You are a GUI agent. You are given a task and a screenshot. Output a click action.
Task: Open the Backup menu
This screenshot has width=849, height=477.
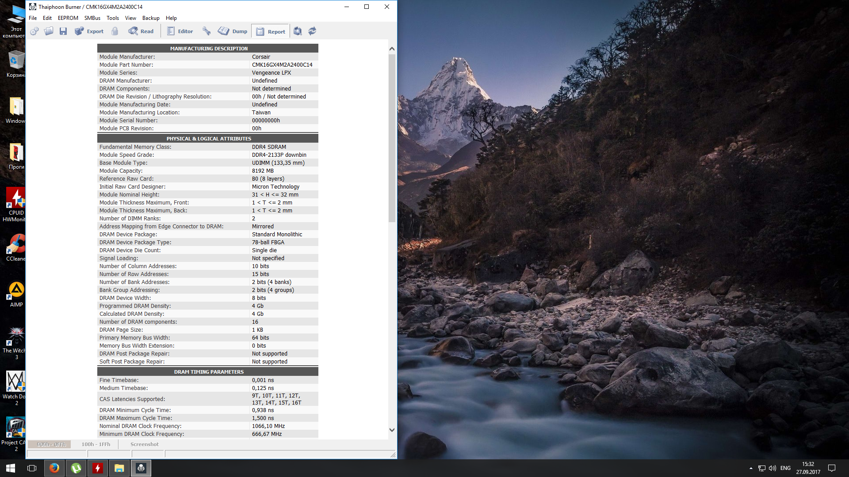151,18
